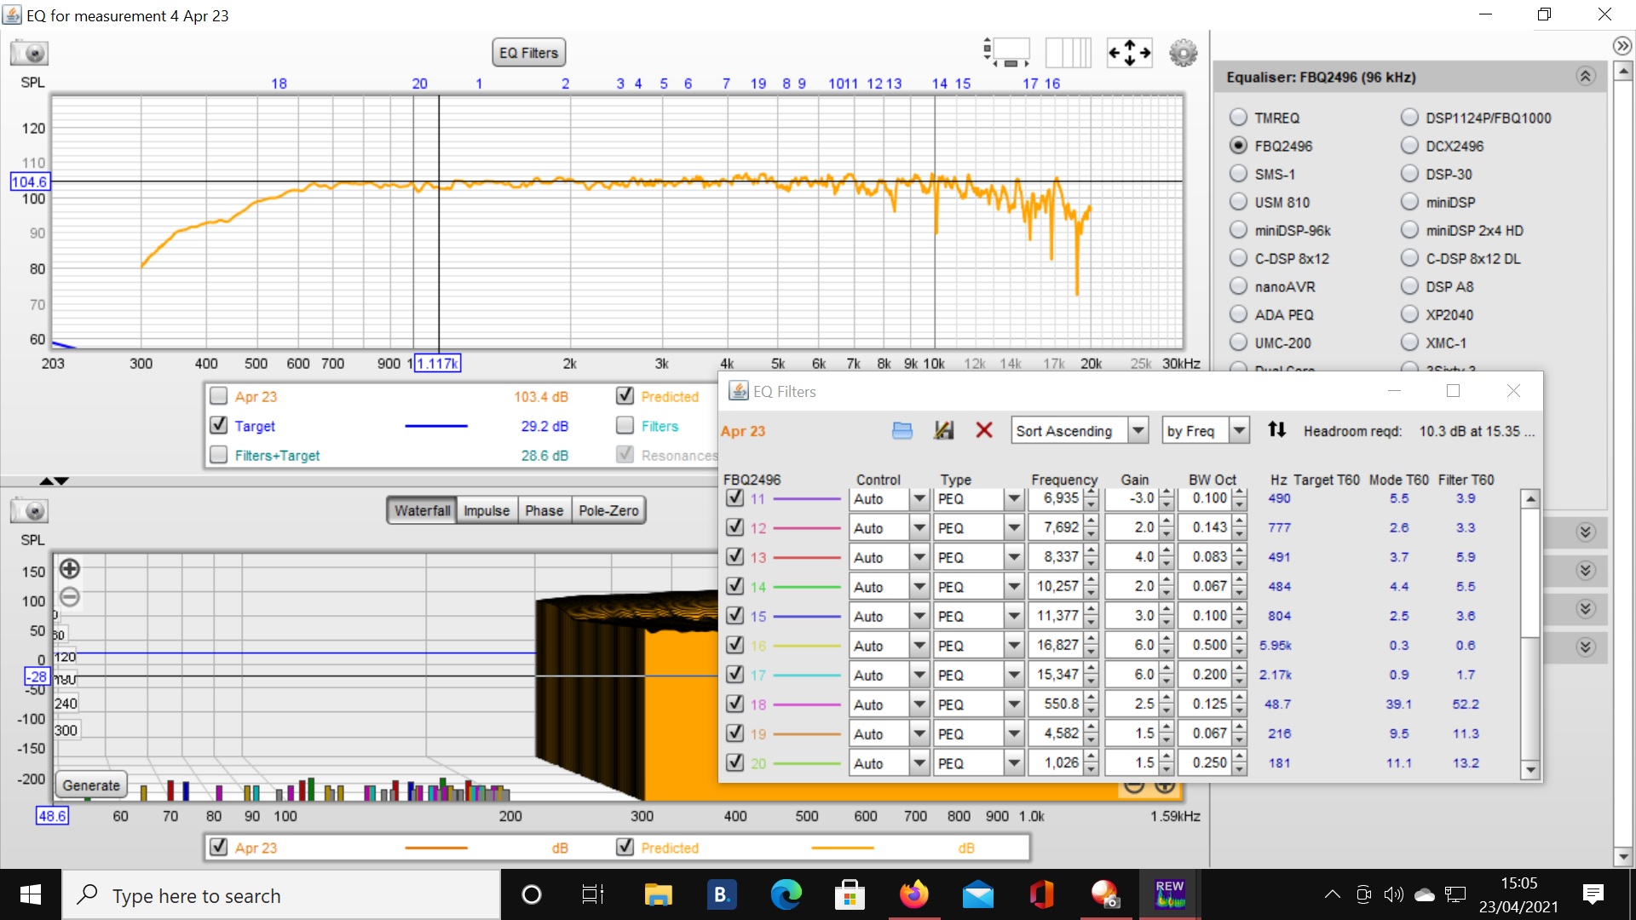
Task: Collapse right panel with double arrow icon
Action: coord(1622,46)
